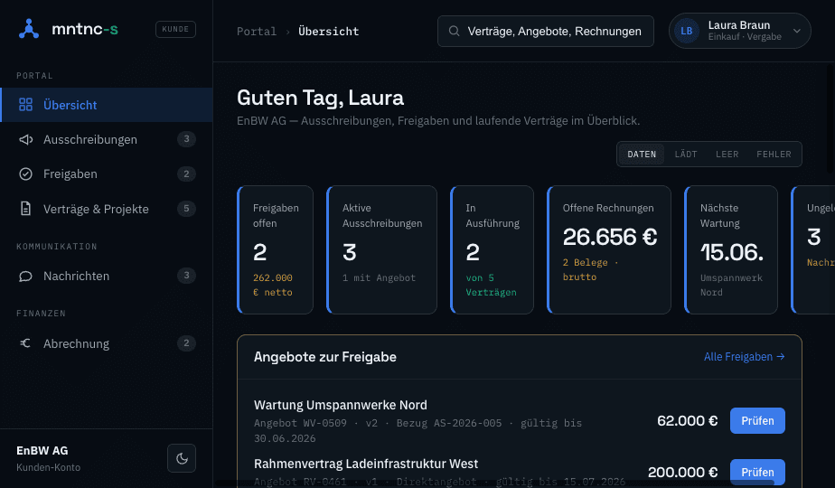This screenshot has width=835, height=488.
Task: Expand the Laura Braun account dropdown chevron
Action: pyautogui.click(x=797, y=31)
